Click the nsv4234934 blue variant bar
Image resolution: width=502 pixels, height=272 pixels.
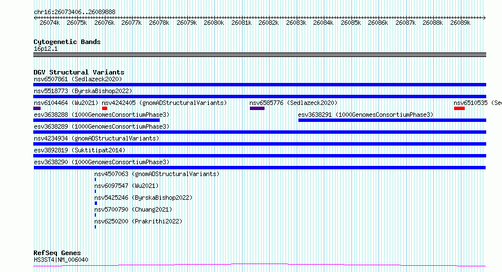click(x=259, y=144)
